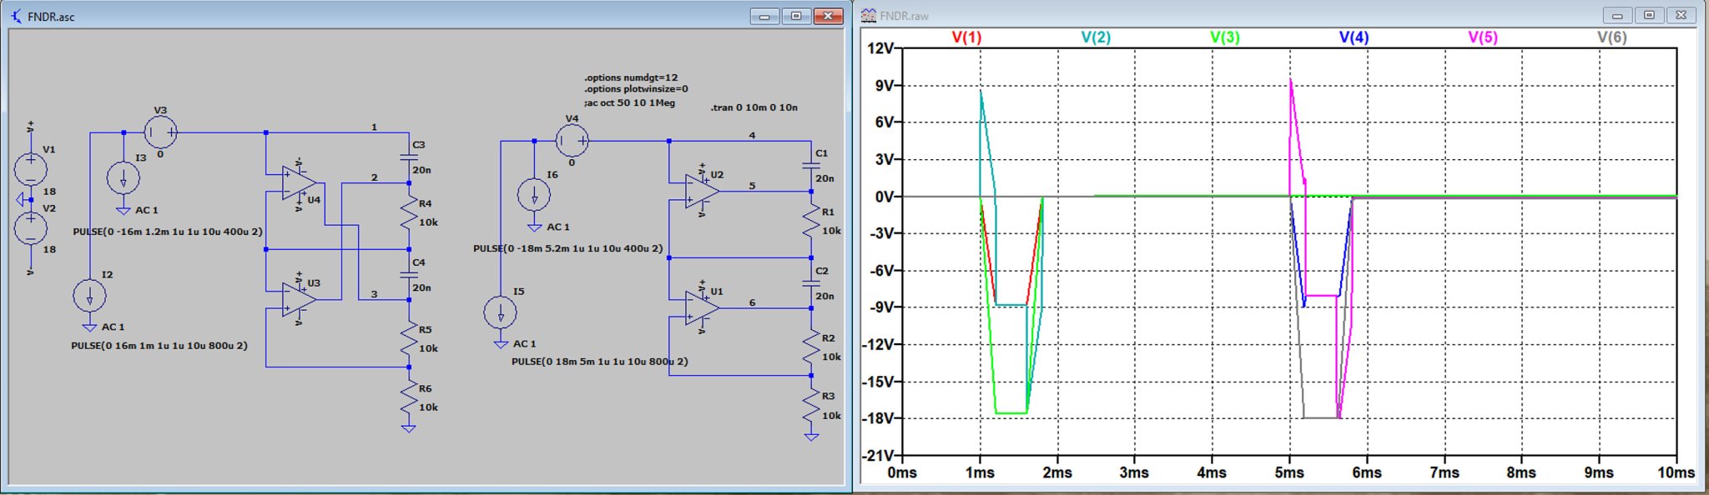The width and height of the screenshot is (1709, 495).
Task: Click op-amp U3 symbol
Action: coord(300,300)
